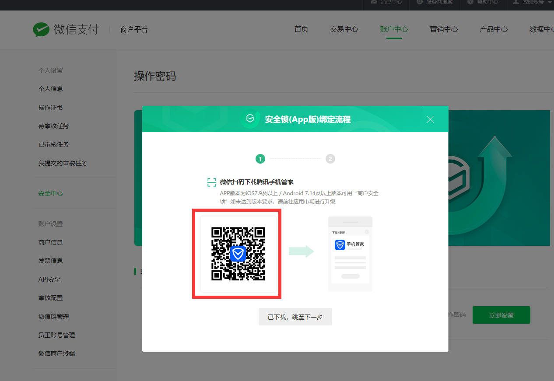Click the scan icon beside 微信扫码下载腾讯手机管家
Viewport: 554px width, 381px height.
tap(212, 182)
